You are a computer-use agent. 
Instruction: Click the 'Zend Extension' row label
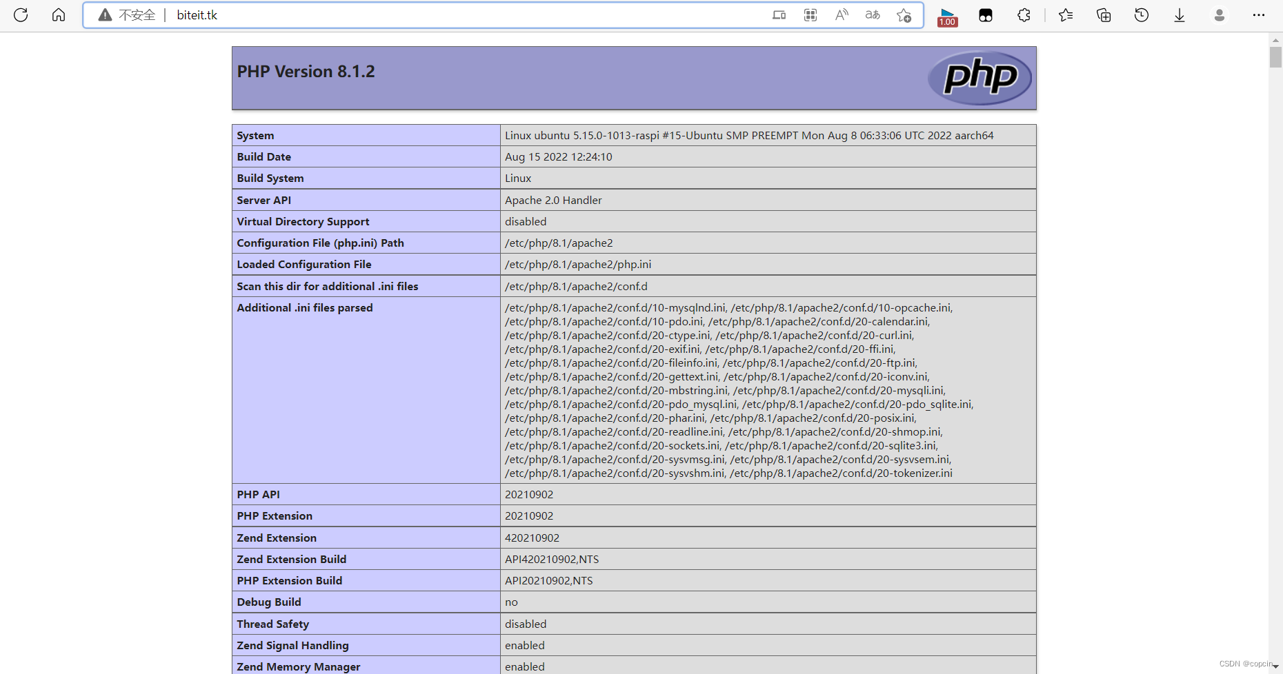277,538
